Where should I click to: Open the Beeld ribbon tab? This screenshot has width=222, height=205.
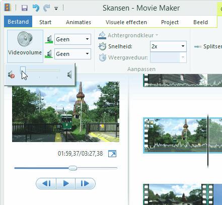200,22
